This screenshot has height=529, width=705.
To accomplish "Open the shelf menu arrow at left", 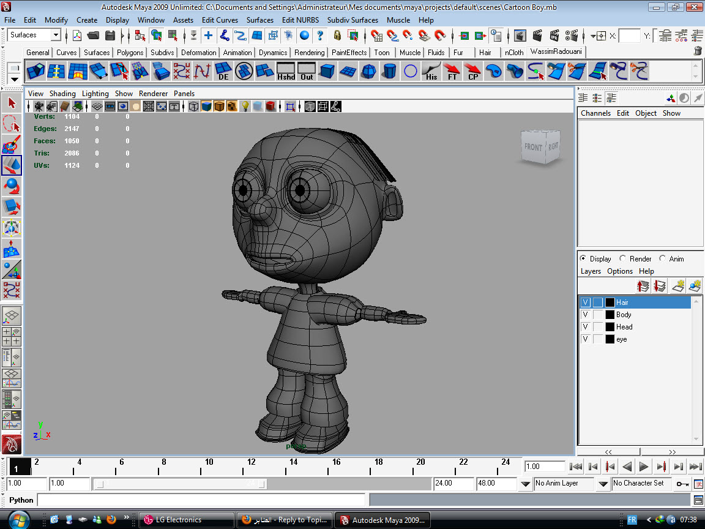I will (x=15, y=80).
